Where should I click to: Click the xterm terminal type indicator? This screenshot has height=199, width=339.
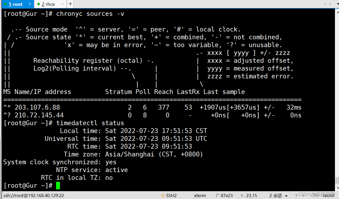click(x=200, y=195)
